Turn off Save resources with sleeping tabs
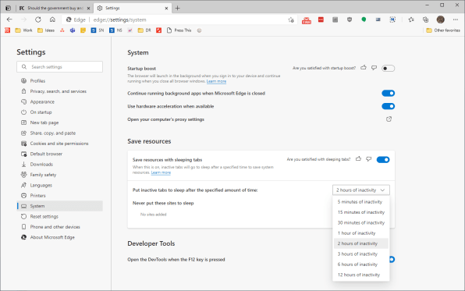This screenshot has width=465, height=291. (383, 160)
